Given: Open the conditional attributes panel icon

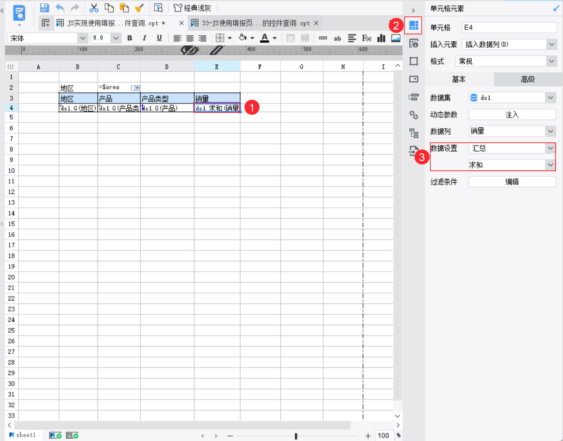Looking at the screenshot, I should click(x=413, y=97).
